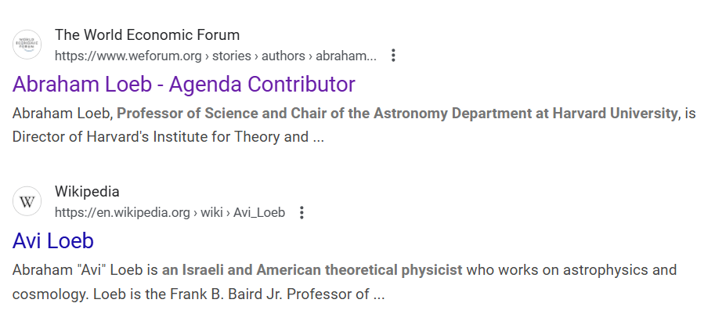Open the 'Abraham Loeb - Agenda Contributor' result

[x=184, y=85]
